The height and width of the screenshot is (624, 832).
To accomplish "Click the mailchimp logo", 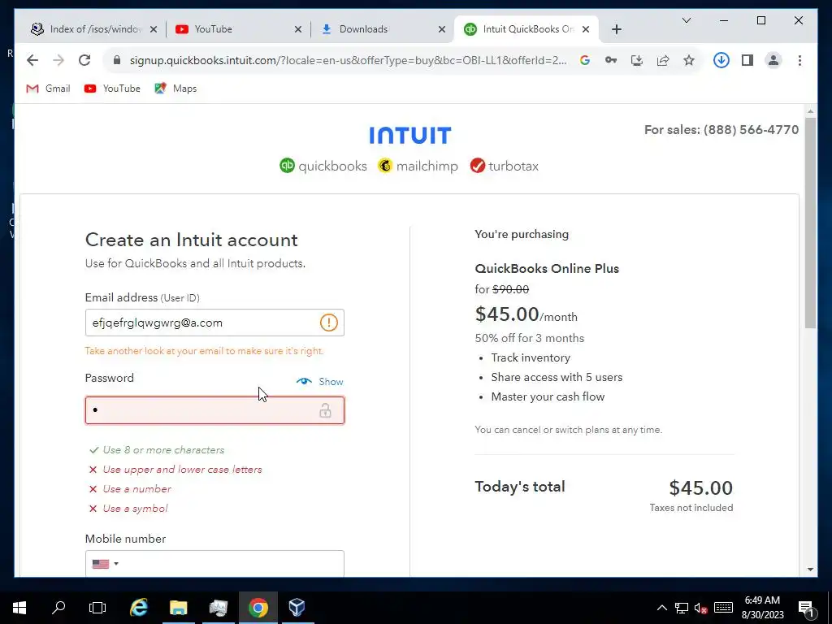I will 418,166.
